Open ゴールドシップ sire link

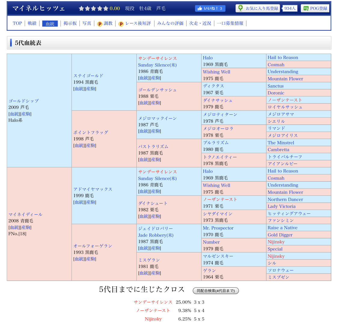click(24, 101)
